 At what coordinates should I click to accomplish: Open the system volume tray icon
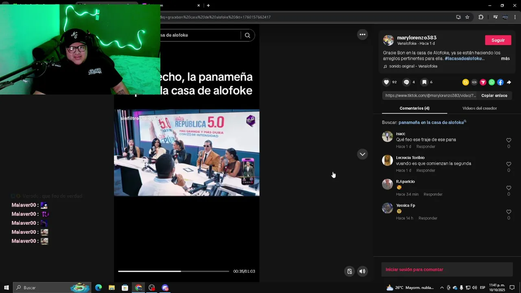pos(474,288)
